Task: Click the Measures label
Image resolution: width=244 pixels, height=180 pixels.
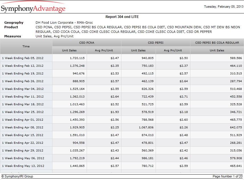Action: point(13,36)
